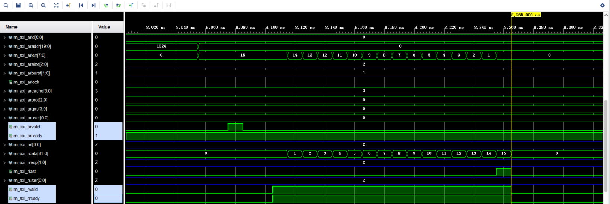Viewport: 610px width, 204px height.
Task: Expand m_axi_arcache[3:0] bus
Action: [4, 91]
